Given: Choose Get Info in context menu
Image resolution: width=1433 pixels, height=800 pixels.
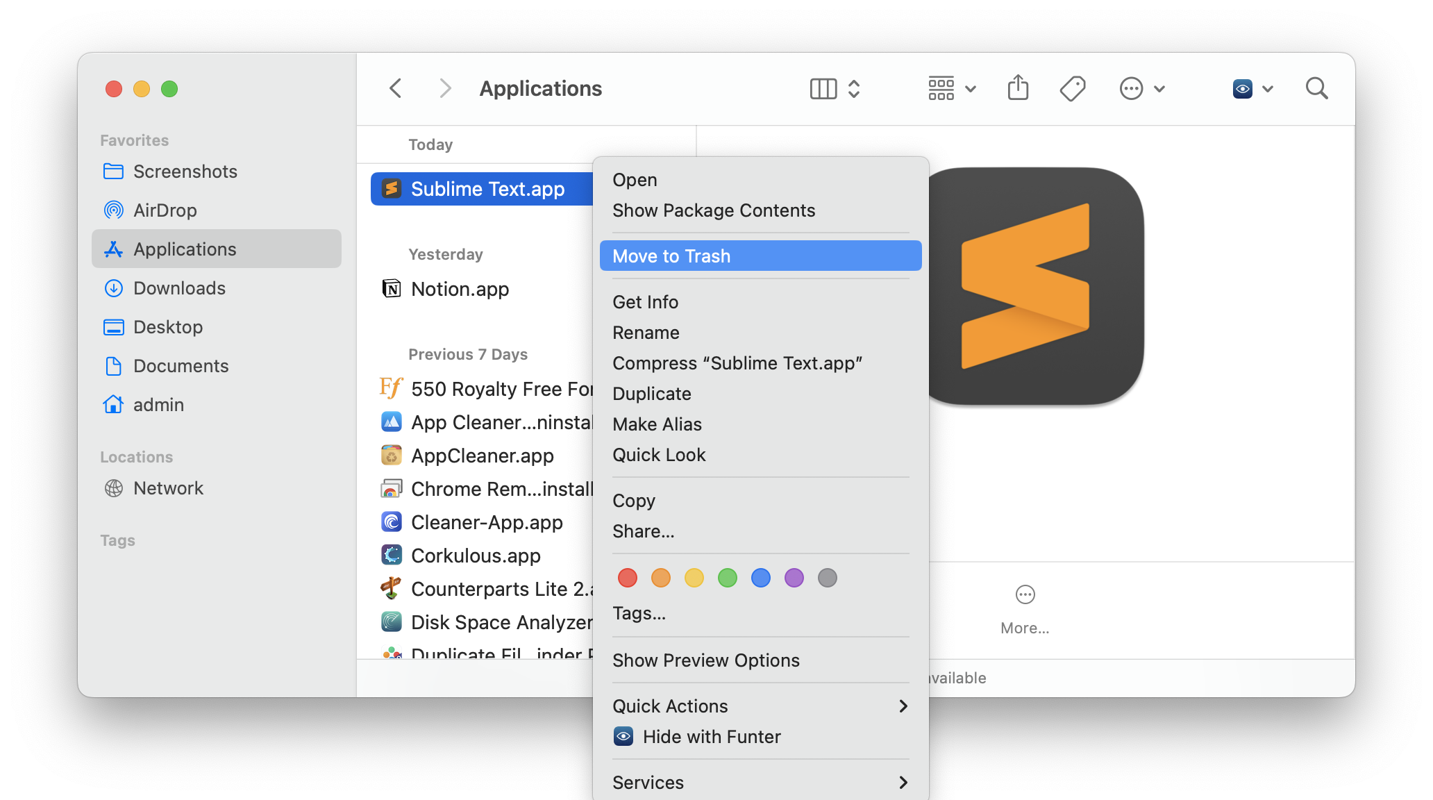Looking at the screenshot, I should pyautogui.click(x=761, y=302).
